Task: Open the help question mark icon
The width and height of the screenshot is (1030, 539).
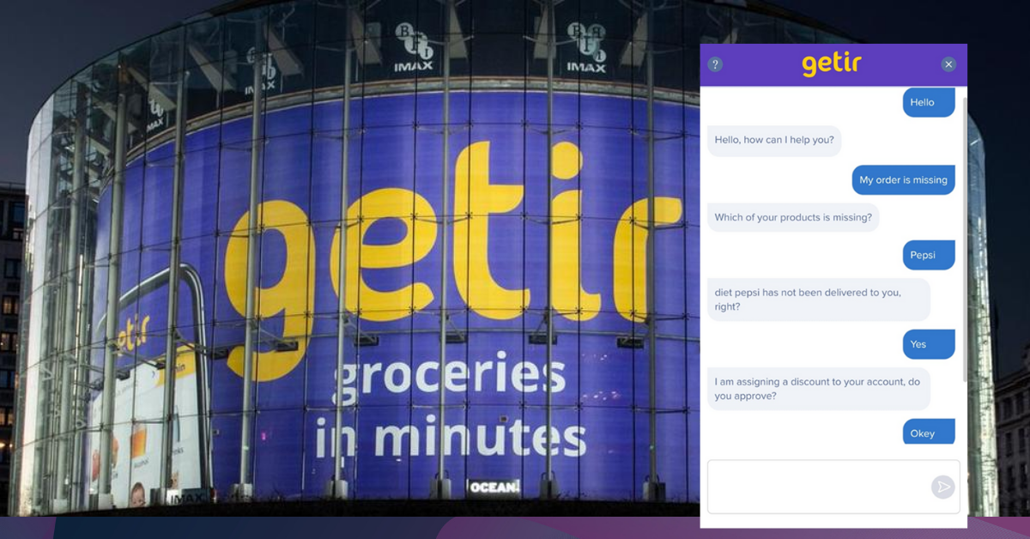Action: pos(715,64)
